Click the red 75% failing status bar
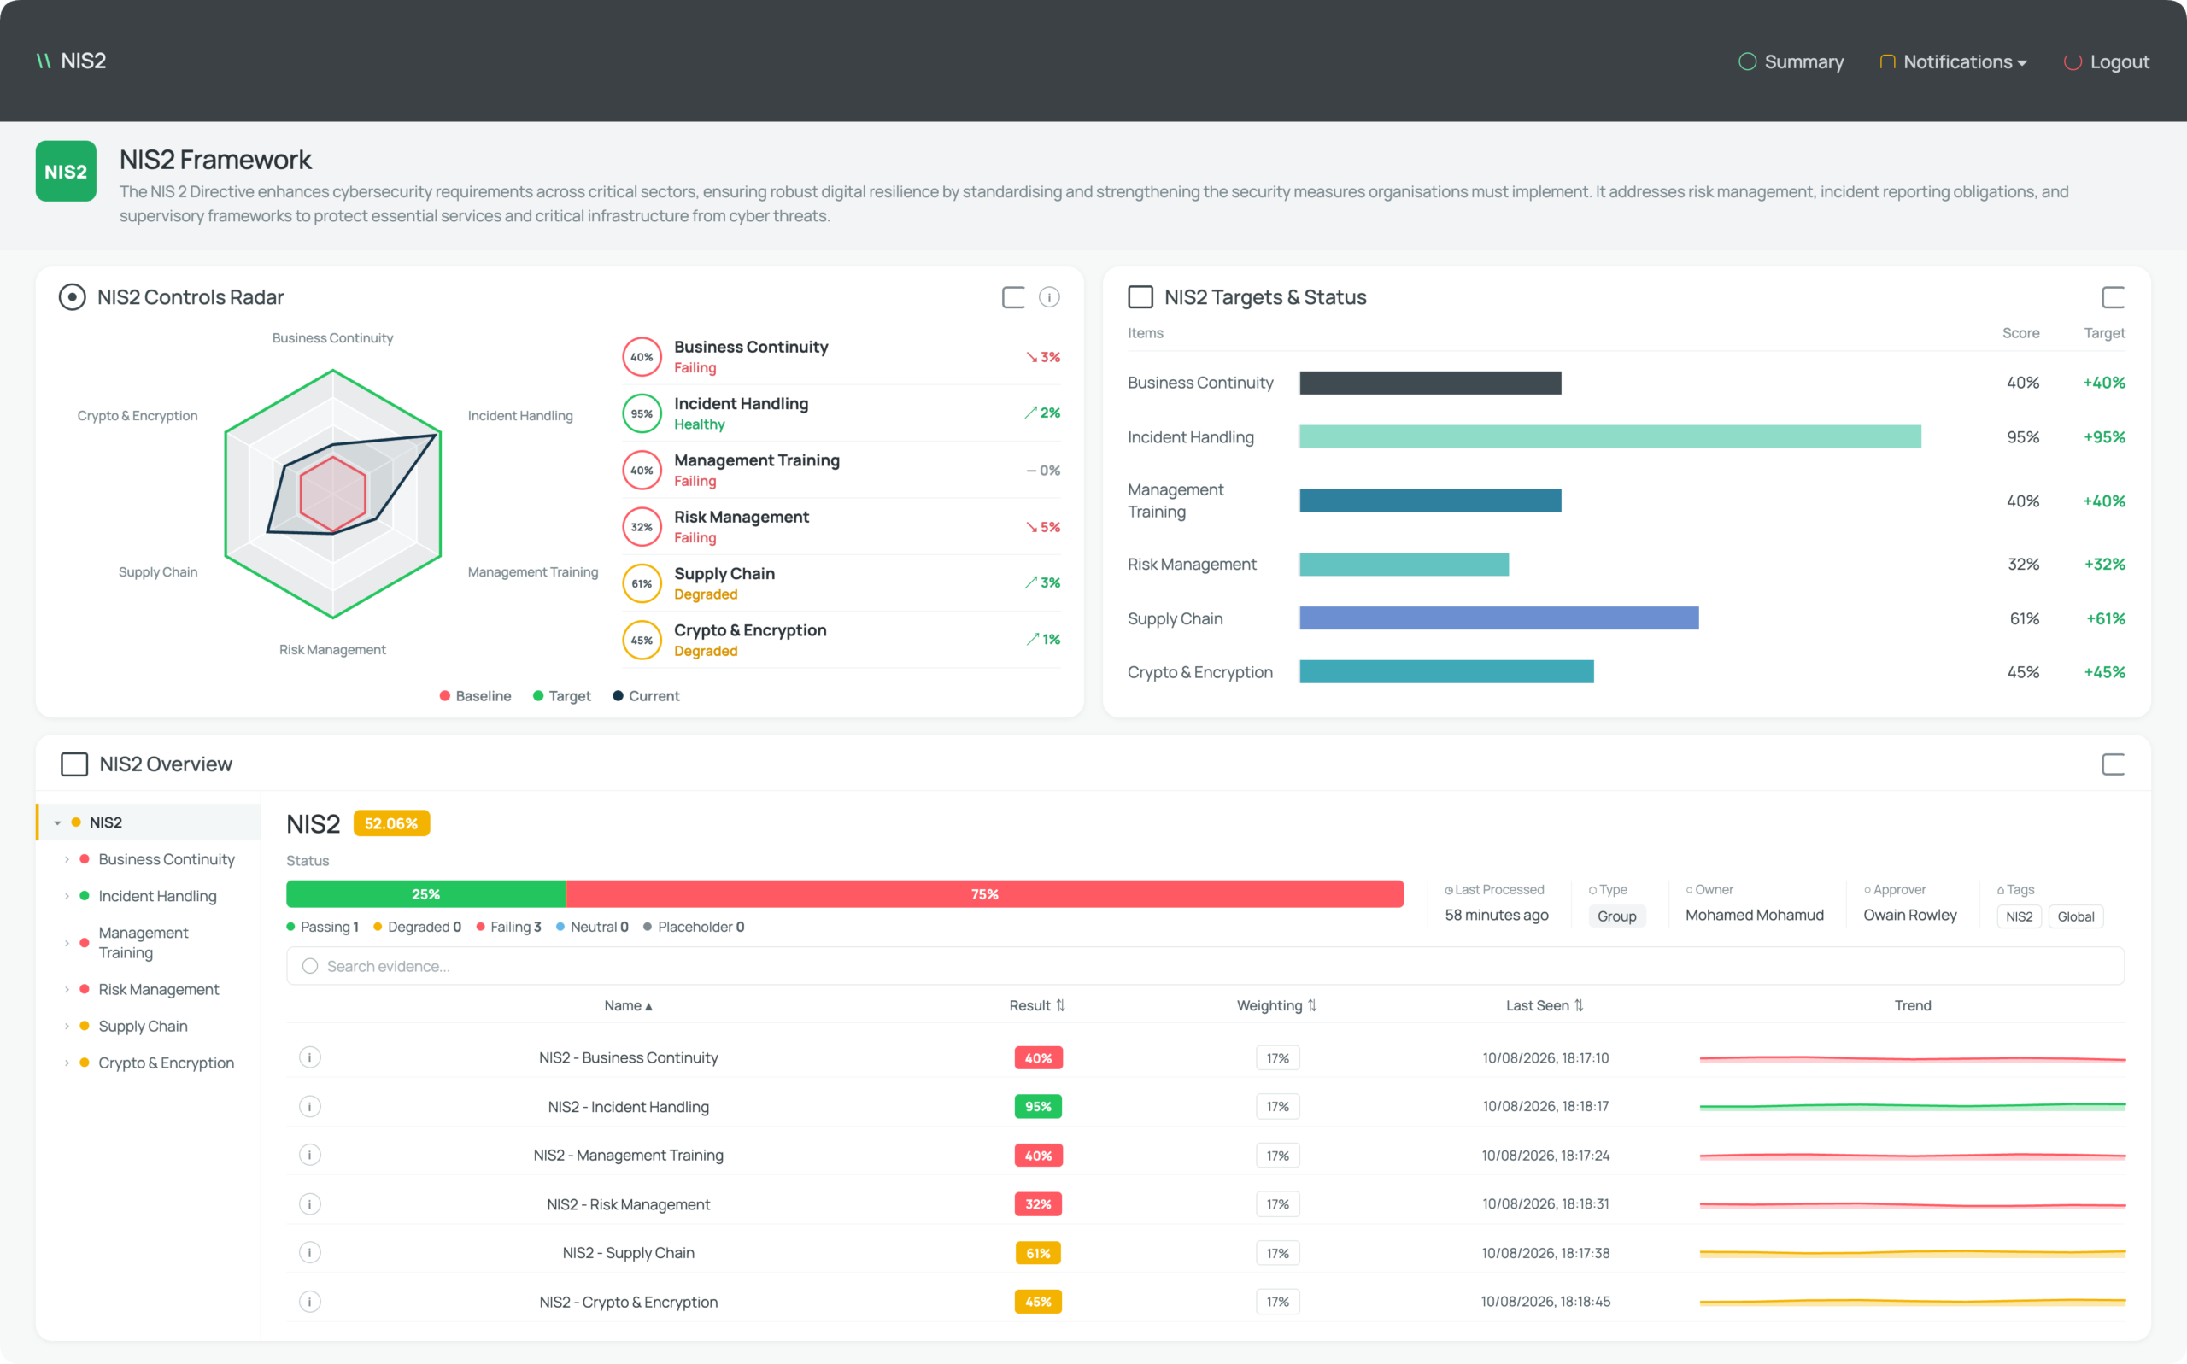Screen dimensions: 2187x1364 point(984,894)
